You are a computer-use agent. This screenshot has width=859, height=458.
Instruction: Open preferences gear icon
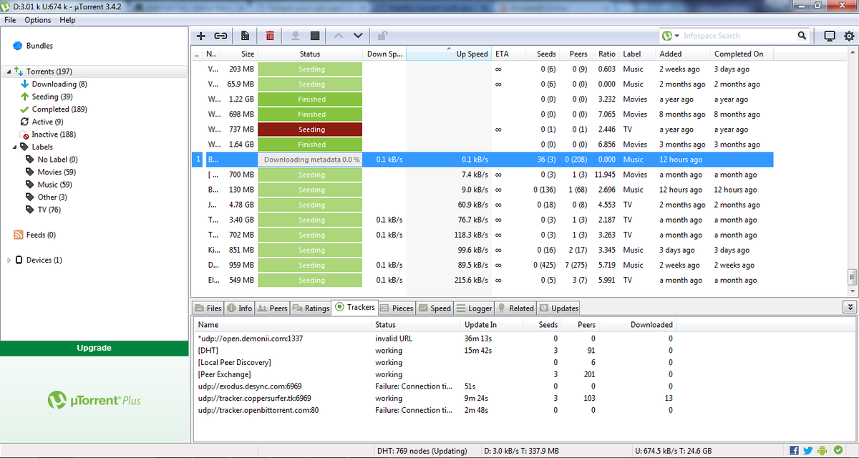[x=848, y=36]
